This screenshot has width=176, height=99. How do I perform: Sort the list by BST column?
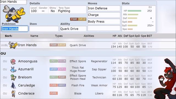coord(149,36)
